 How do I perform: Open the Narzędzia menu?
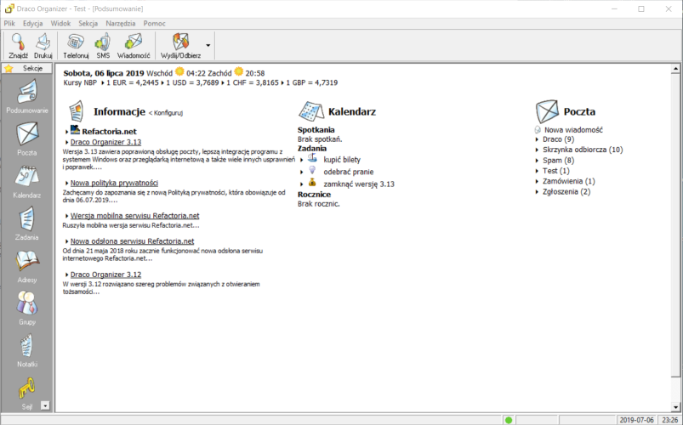(x=121, y=24)
